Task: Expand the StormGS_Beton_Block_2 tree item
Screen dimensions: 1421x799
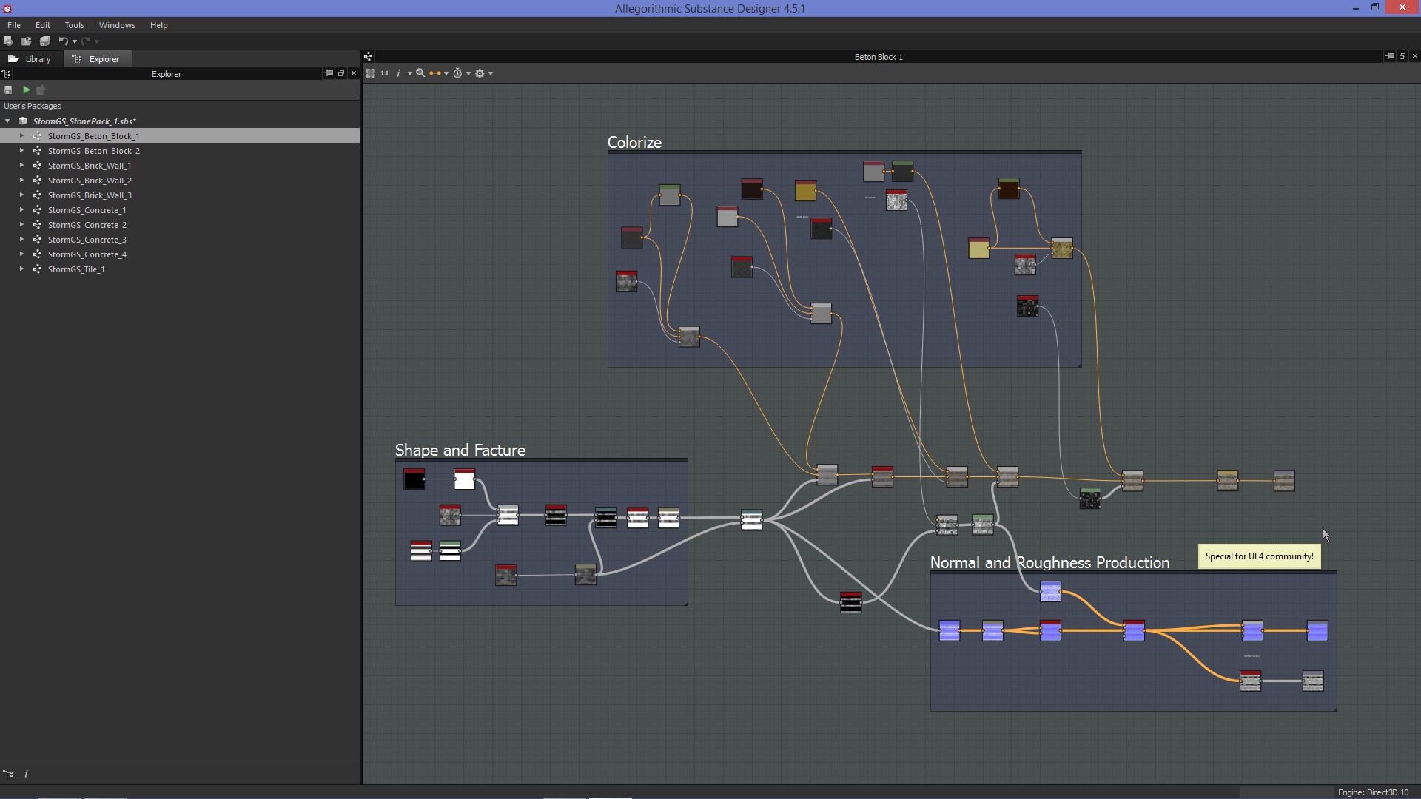Action: 21,150
